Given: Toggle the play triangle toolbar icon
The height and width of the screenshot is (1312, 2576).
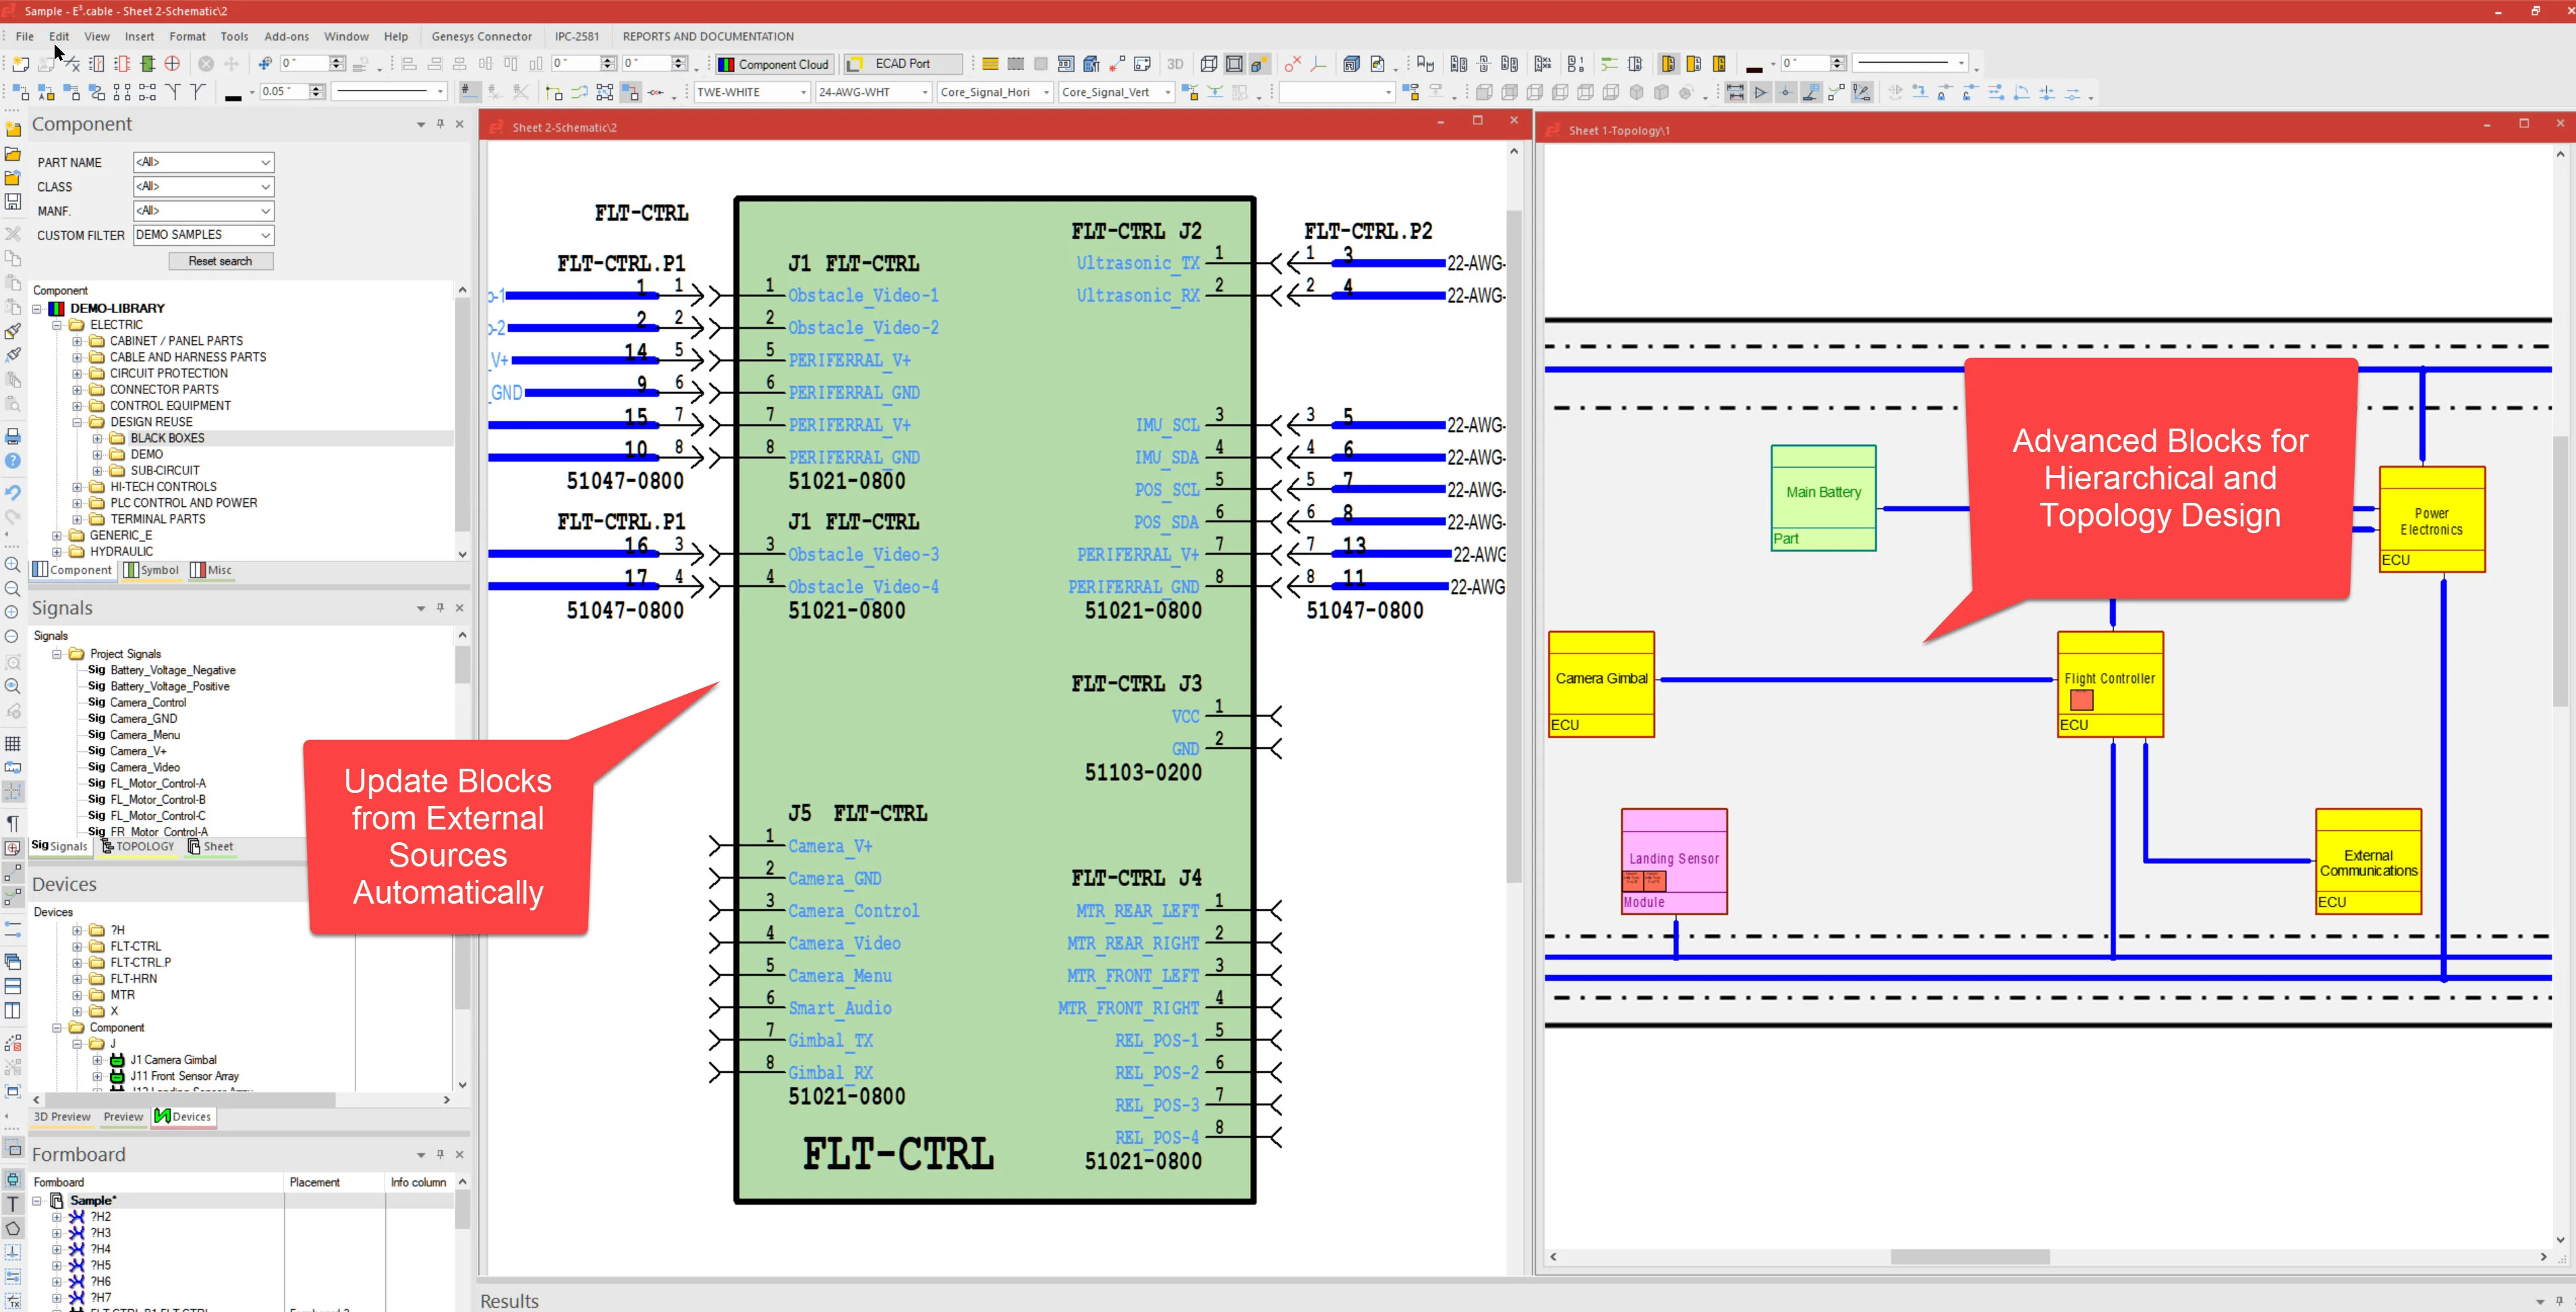Looking at the screenshot, I should tap(1760, 92).
